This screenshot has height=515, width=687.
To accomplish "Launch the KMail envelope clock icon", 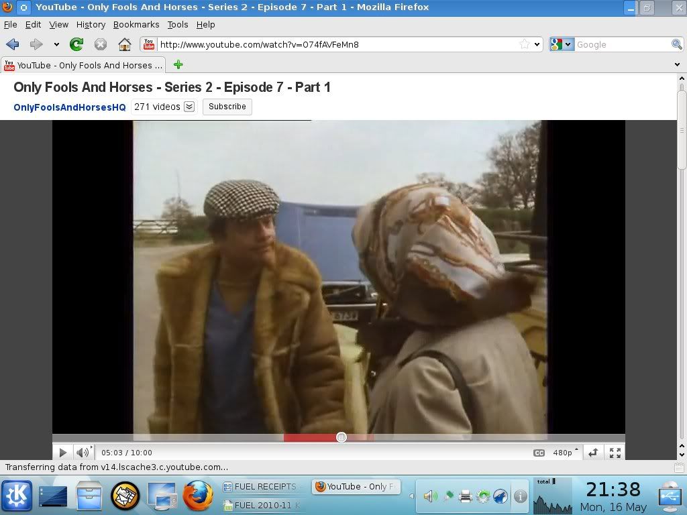I will point(125,496).
